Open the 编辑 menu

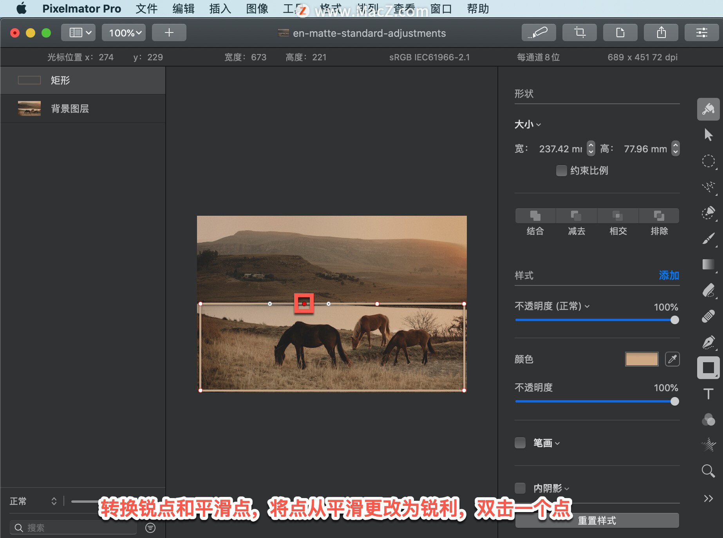183,9
